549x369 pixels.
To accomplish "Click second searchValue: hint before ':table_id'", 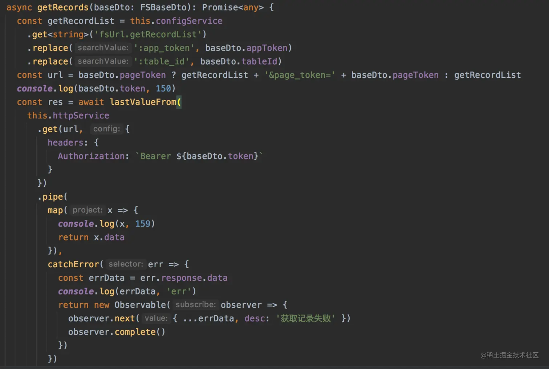I will [103, 61].
